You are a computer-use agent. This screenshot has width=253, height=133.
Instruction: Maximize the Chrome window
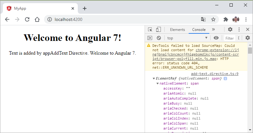click(231, 5)
